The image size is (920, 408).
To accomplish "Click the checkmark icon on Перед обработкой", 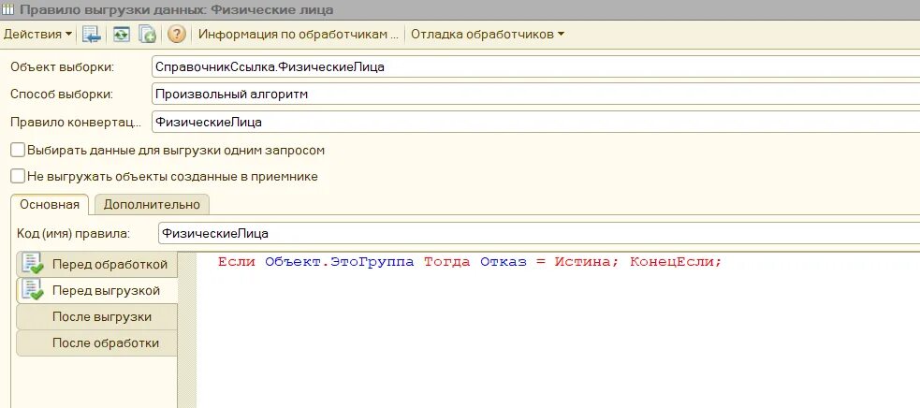I will [32, 264].
